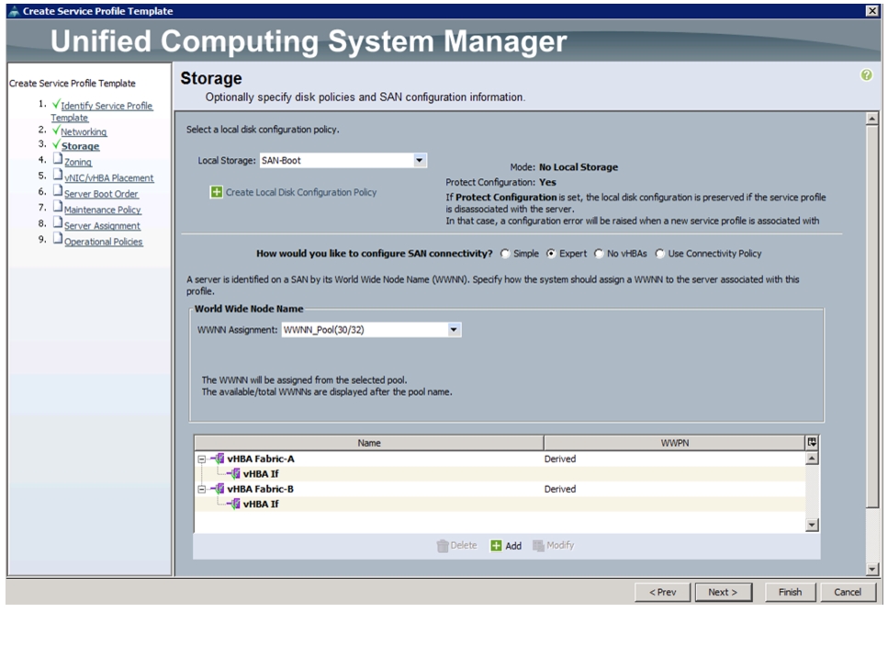Close the Create Service Profile Template window

[x=872, y=11]
